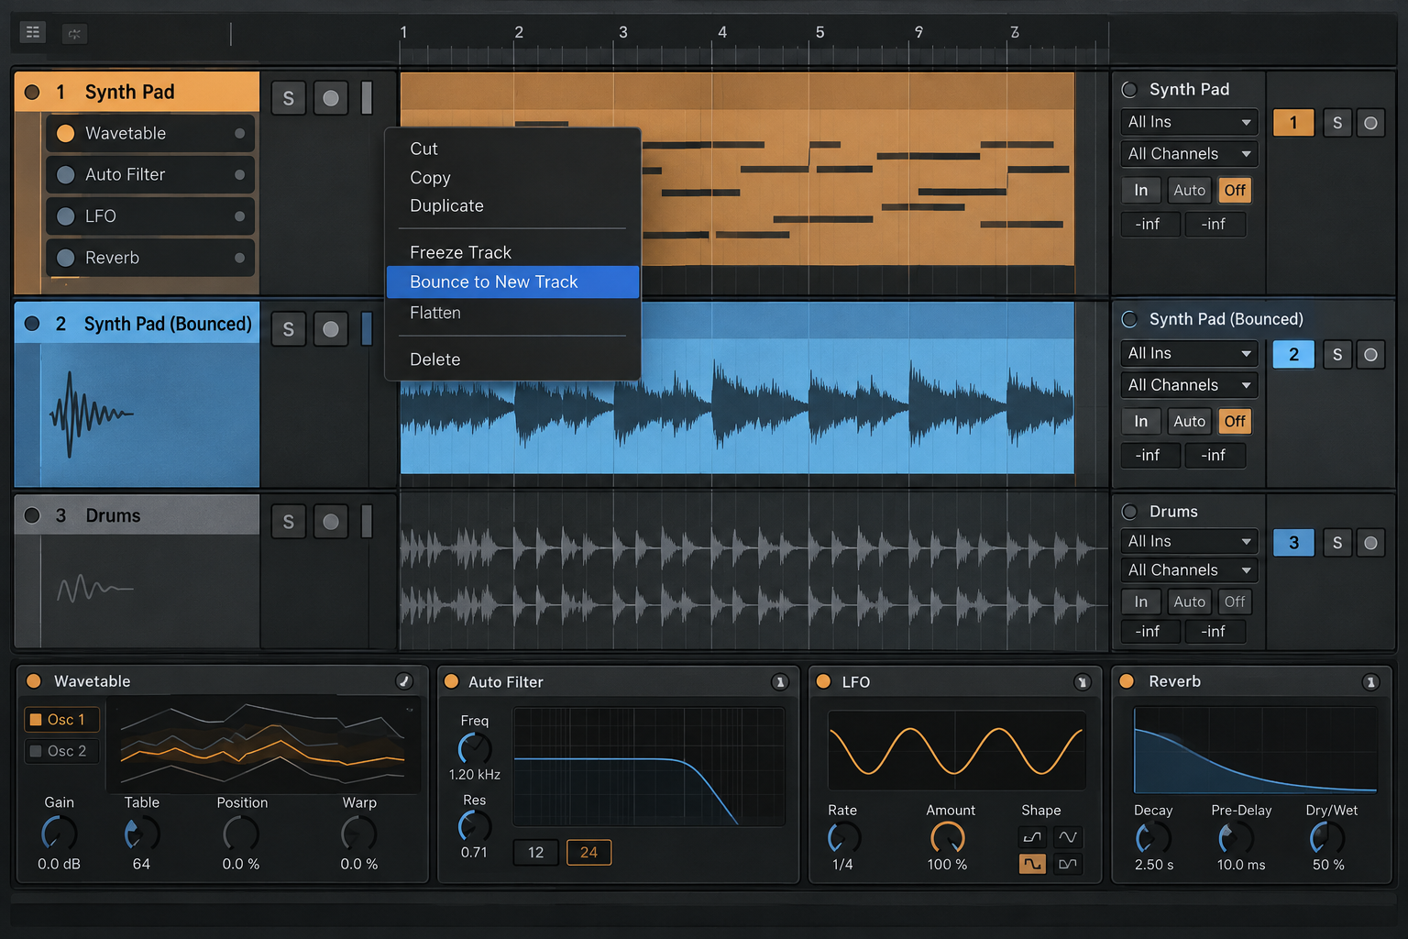Click the list-view icon in the top bar
Viewport: 1408px width, 939px height.
[x=33, y=33]
